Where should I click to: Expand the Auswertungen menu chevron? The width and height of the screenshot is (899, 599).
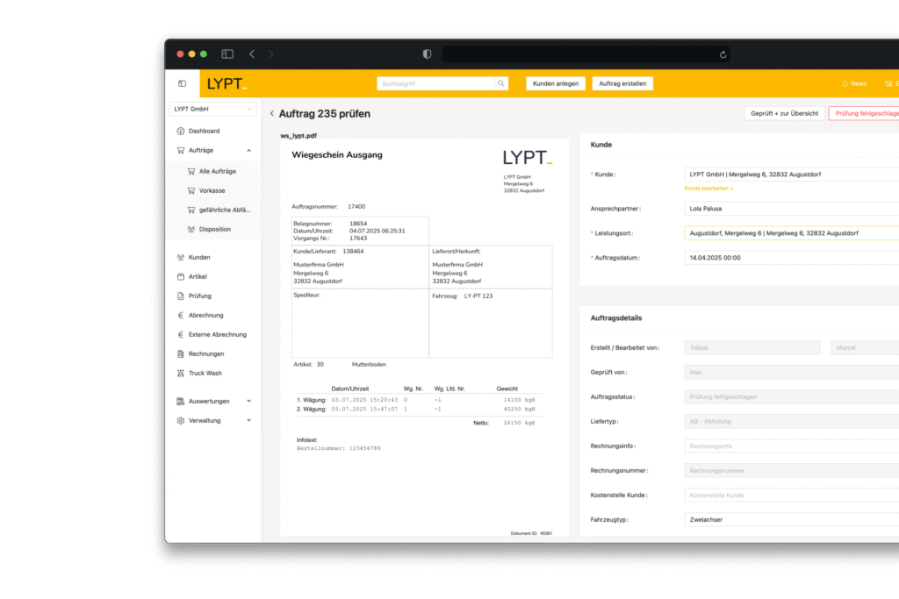[x=248, y=402]
